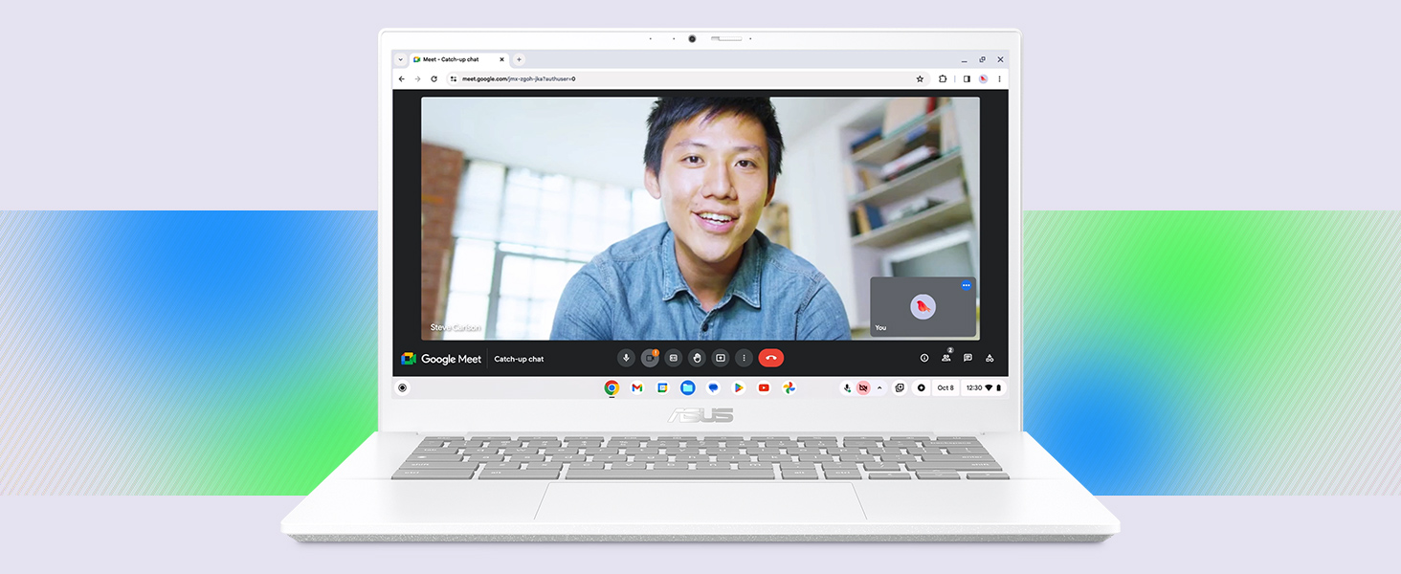Viewport: 1401px width, 574px height.
Task: Go back in the browser
Action: coord(402,78)
